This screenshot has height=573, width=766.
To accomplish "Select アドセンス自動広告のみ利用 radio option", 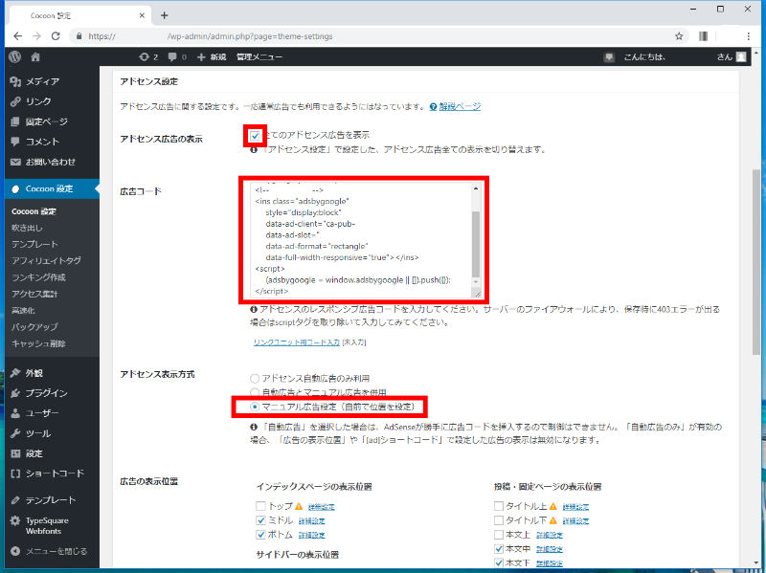I will [x=255, y=378].
